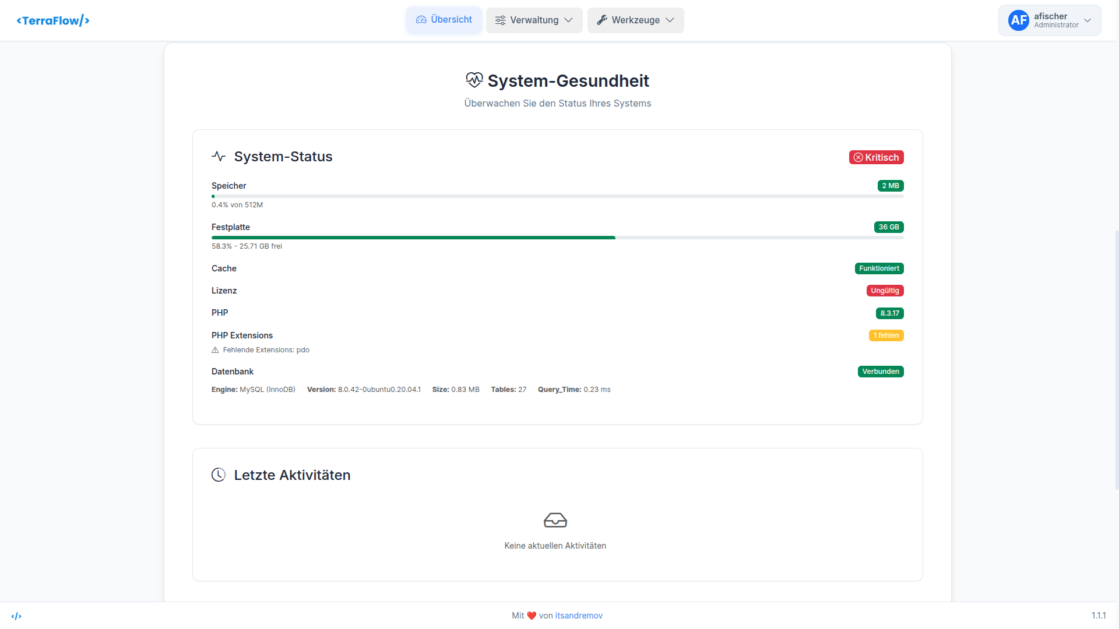Screen dimensions: 1119x629
Task: Click the AF avatar circle
Action: point(1018,20)
